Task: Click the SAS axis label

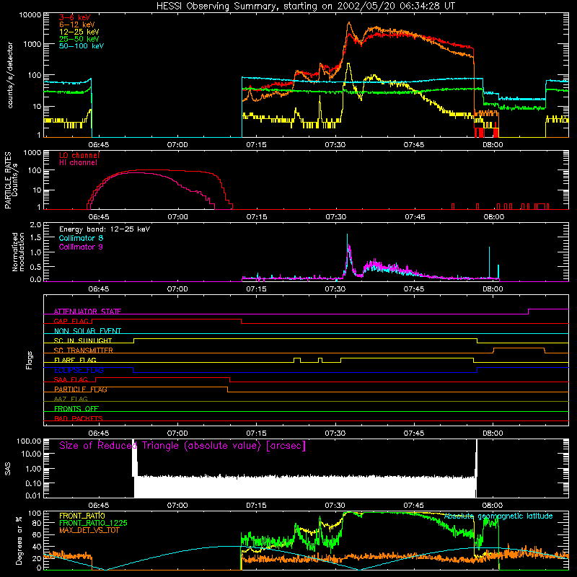Action: pyautogui.click(x=8, y=469)
